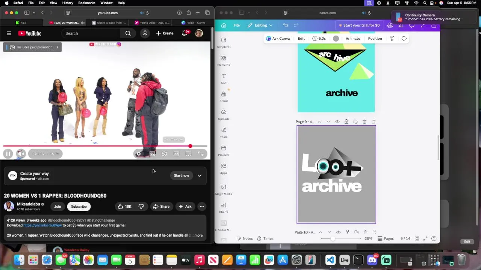Image resolution: width=481 pixels, height=270 pixels.
Task: Dislike the Bloodhoundq50 video
Action: pos(141,207)
